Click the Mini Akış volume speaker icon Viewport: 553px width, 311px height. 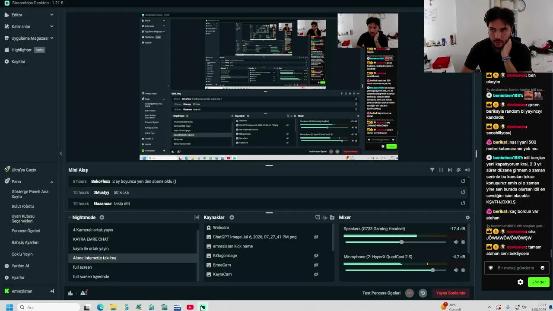tap(467, 170)
